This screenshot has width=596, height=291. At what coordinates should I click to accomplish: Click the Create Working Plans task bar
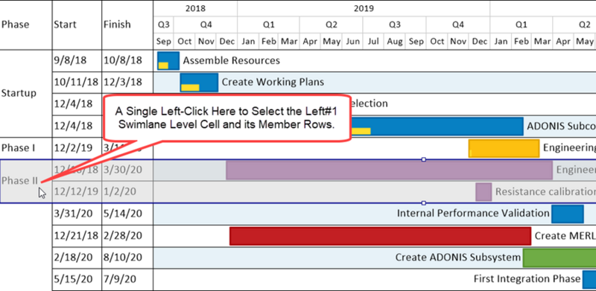tap(199, 83)
